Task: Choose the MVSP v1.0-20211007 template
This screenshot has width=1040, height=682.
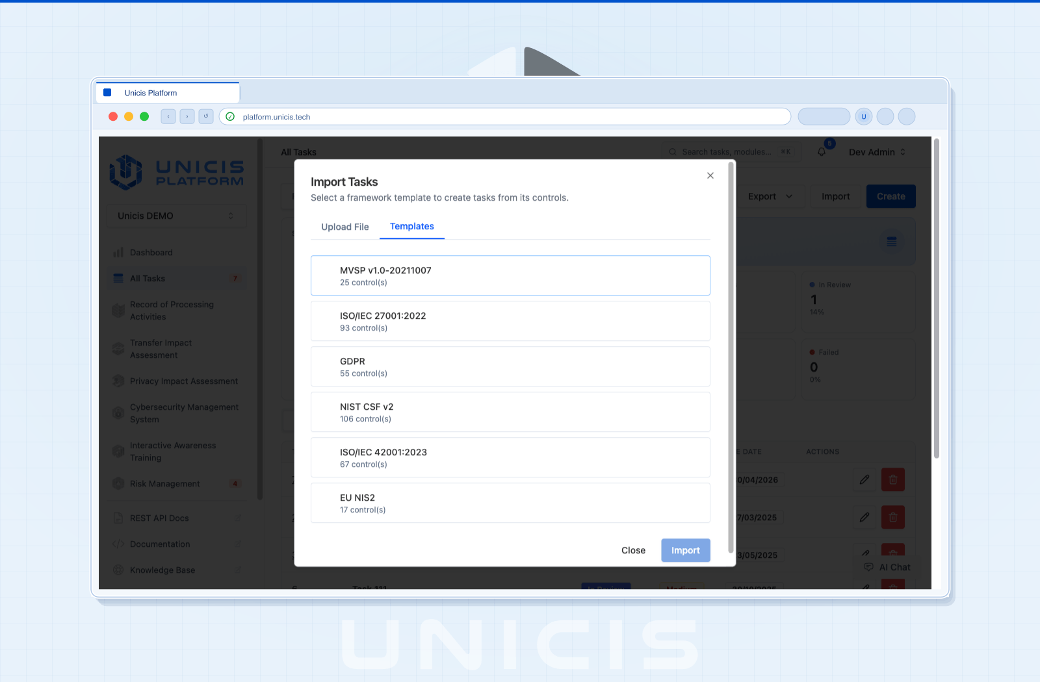Action: coord(510,275)
